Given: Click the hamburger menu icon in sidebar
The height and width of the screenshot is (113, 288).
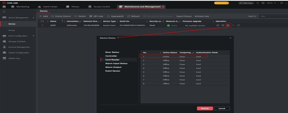Looking at the screenshot, I should click(3, 11).
